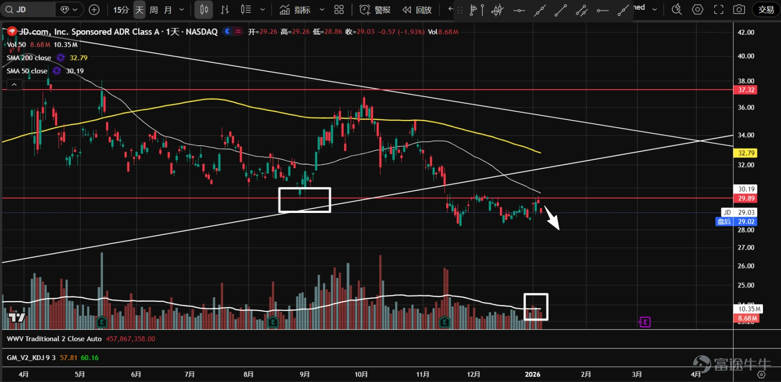Open the earnings marker near September

pos(272,322)
